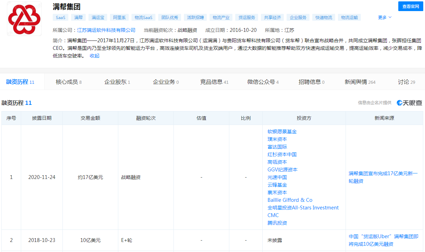Click the 满帮集团 company logo

coord(24,19)
